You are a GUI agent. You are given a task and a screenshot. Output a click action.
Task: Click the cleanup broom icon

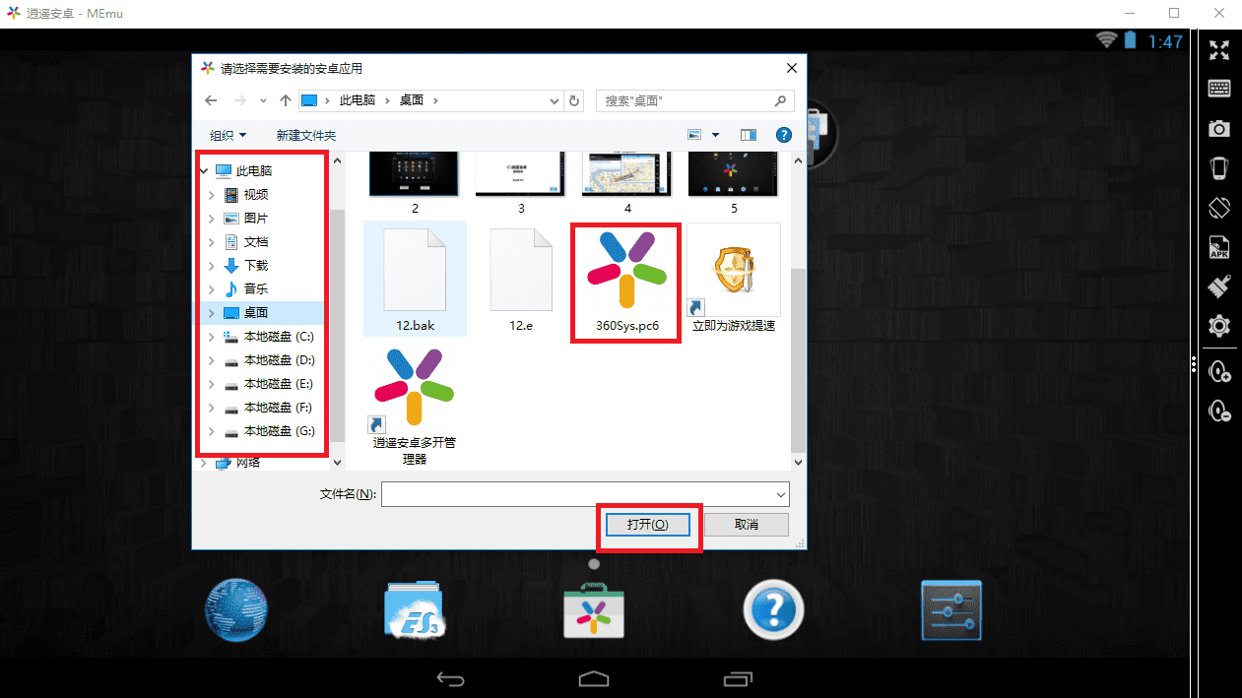[x=1219, y=286]
